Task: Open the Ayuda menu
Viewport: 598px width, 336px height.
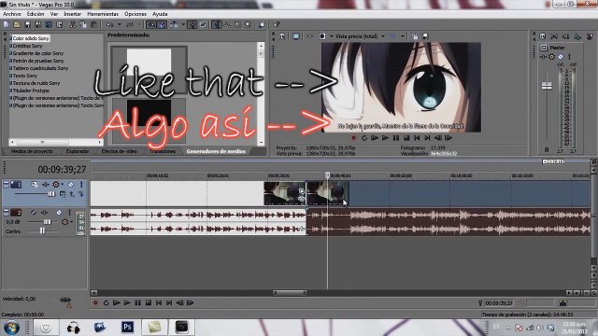Action: click(x=160, y=14)
